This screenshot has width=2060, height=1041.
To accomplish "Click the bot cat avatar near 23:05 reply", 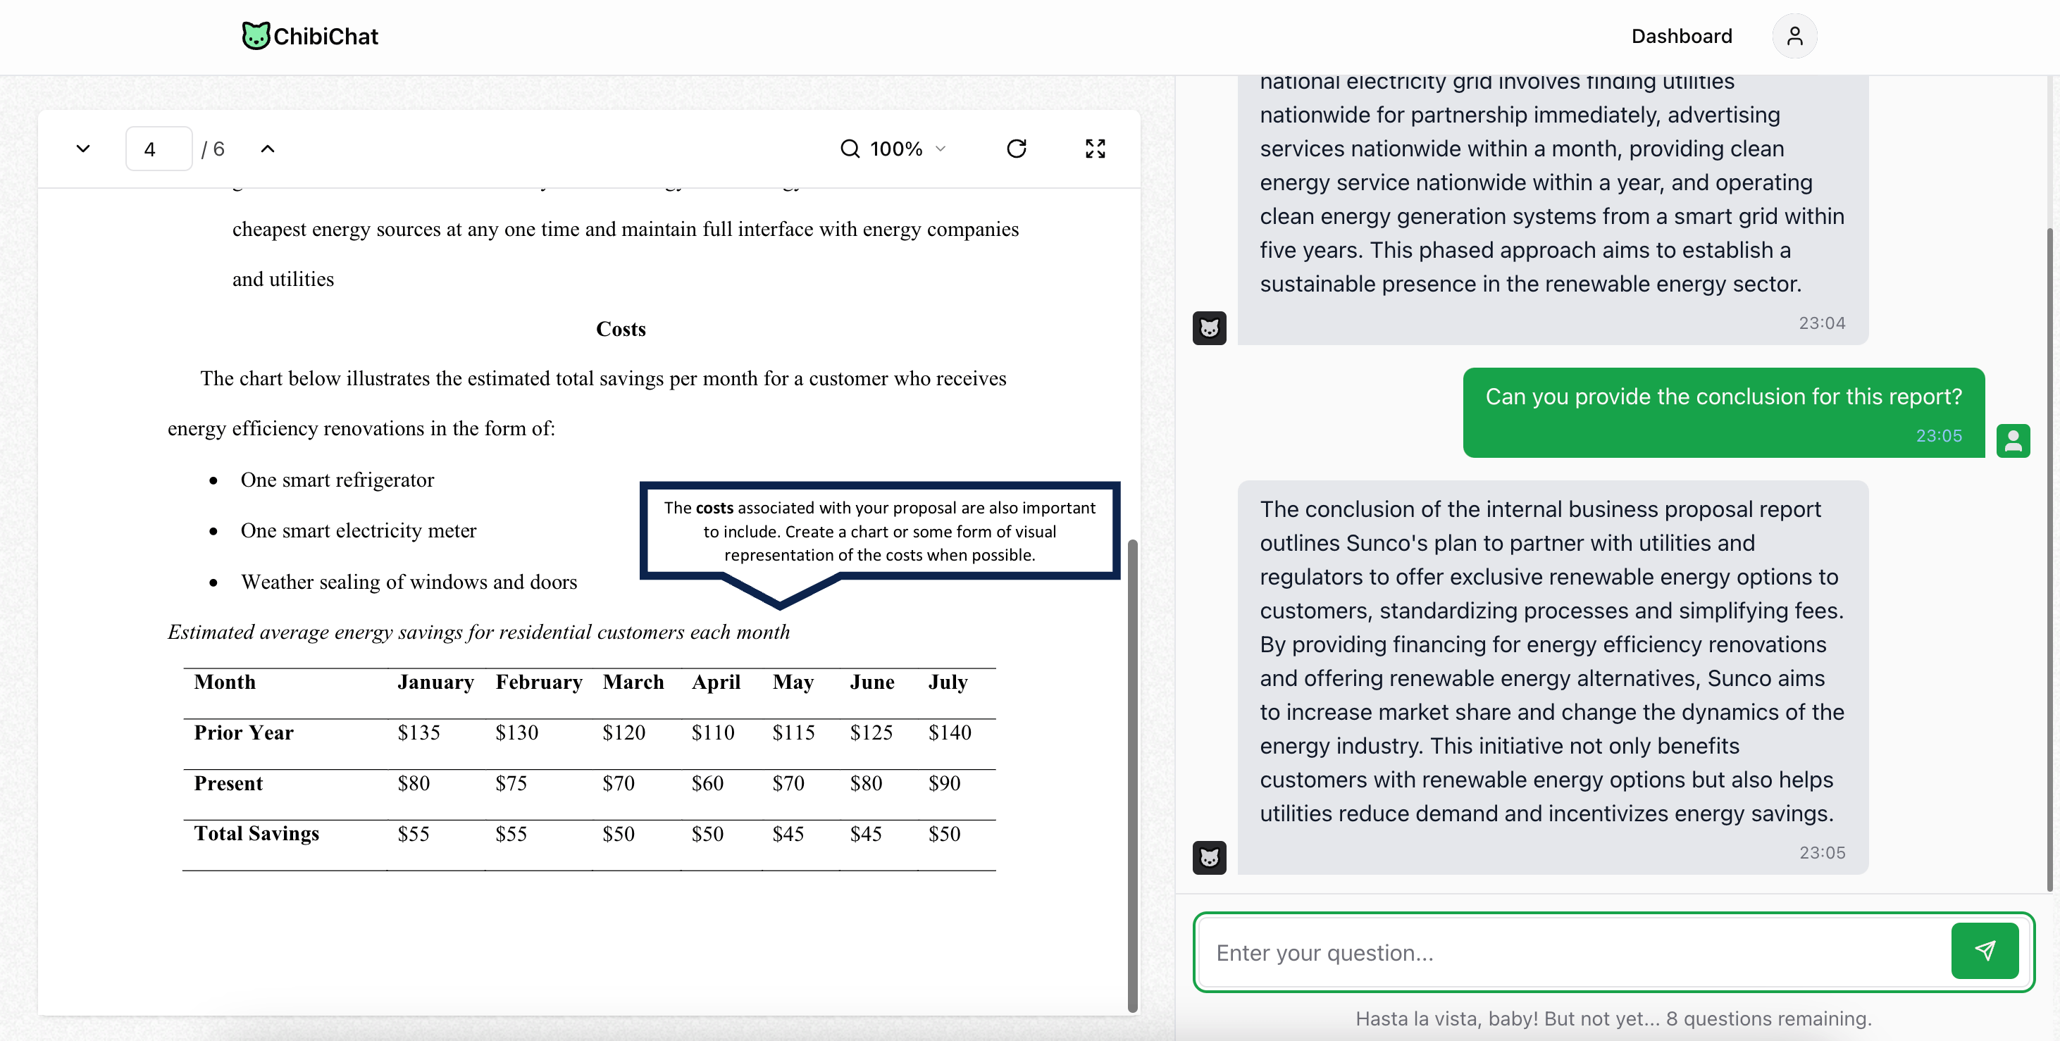I will coord(1209,858).
